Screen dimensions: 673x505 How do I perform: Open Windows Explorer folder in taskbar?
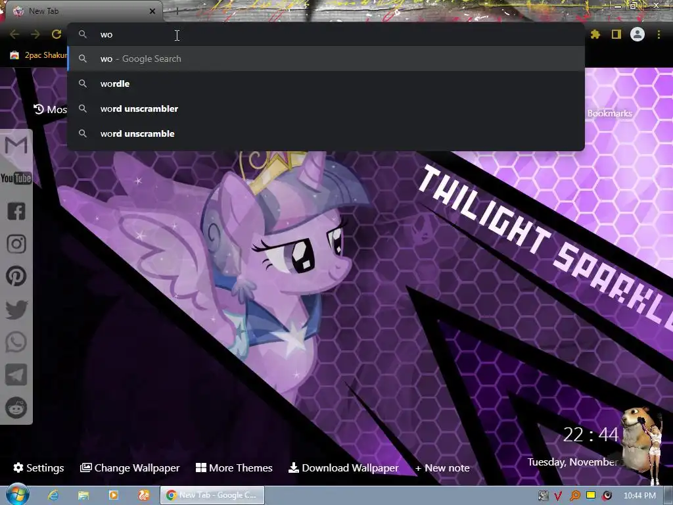(x=83, y=495)
